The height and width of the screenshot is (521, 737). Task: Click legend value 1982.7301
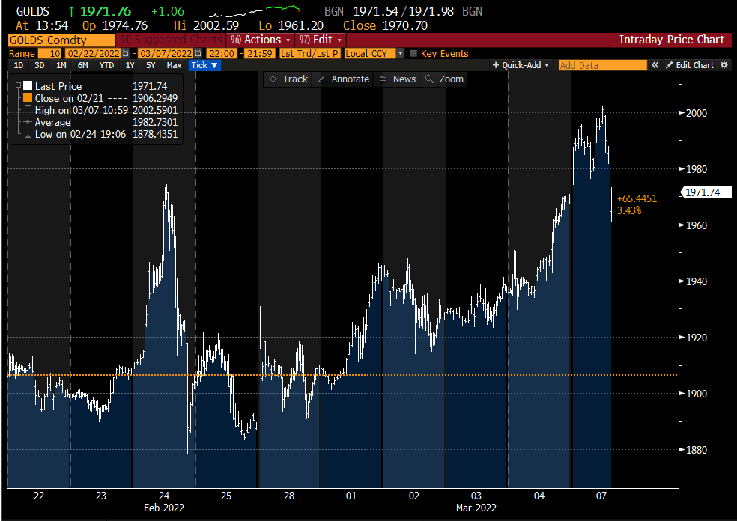click(155, 122)
